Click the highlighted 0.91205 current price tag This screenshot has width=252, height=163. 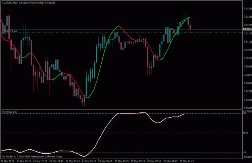tap(247, 29)
